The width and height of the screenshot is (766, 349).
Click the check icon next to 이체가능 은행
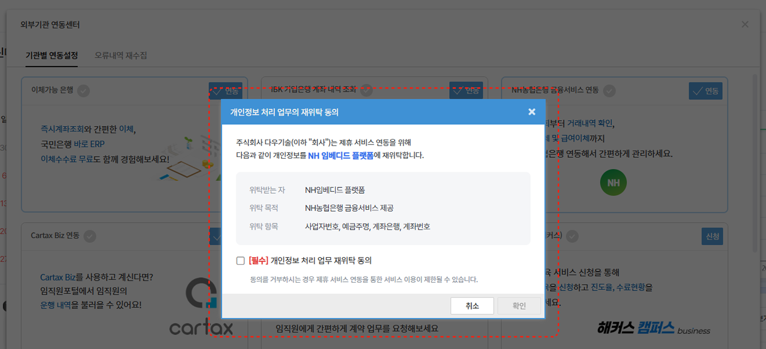[83, 91]
